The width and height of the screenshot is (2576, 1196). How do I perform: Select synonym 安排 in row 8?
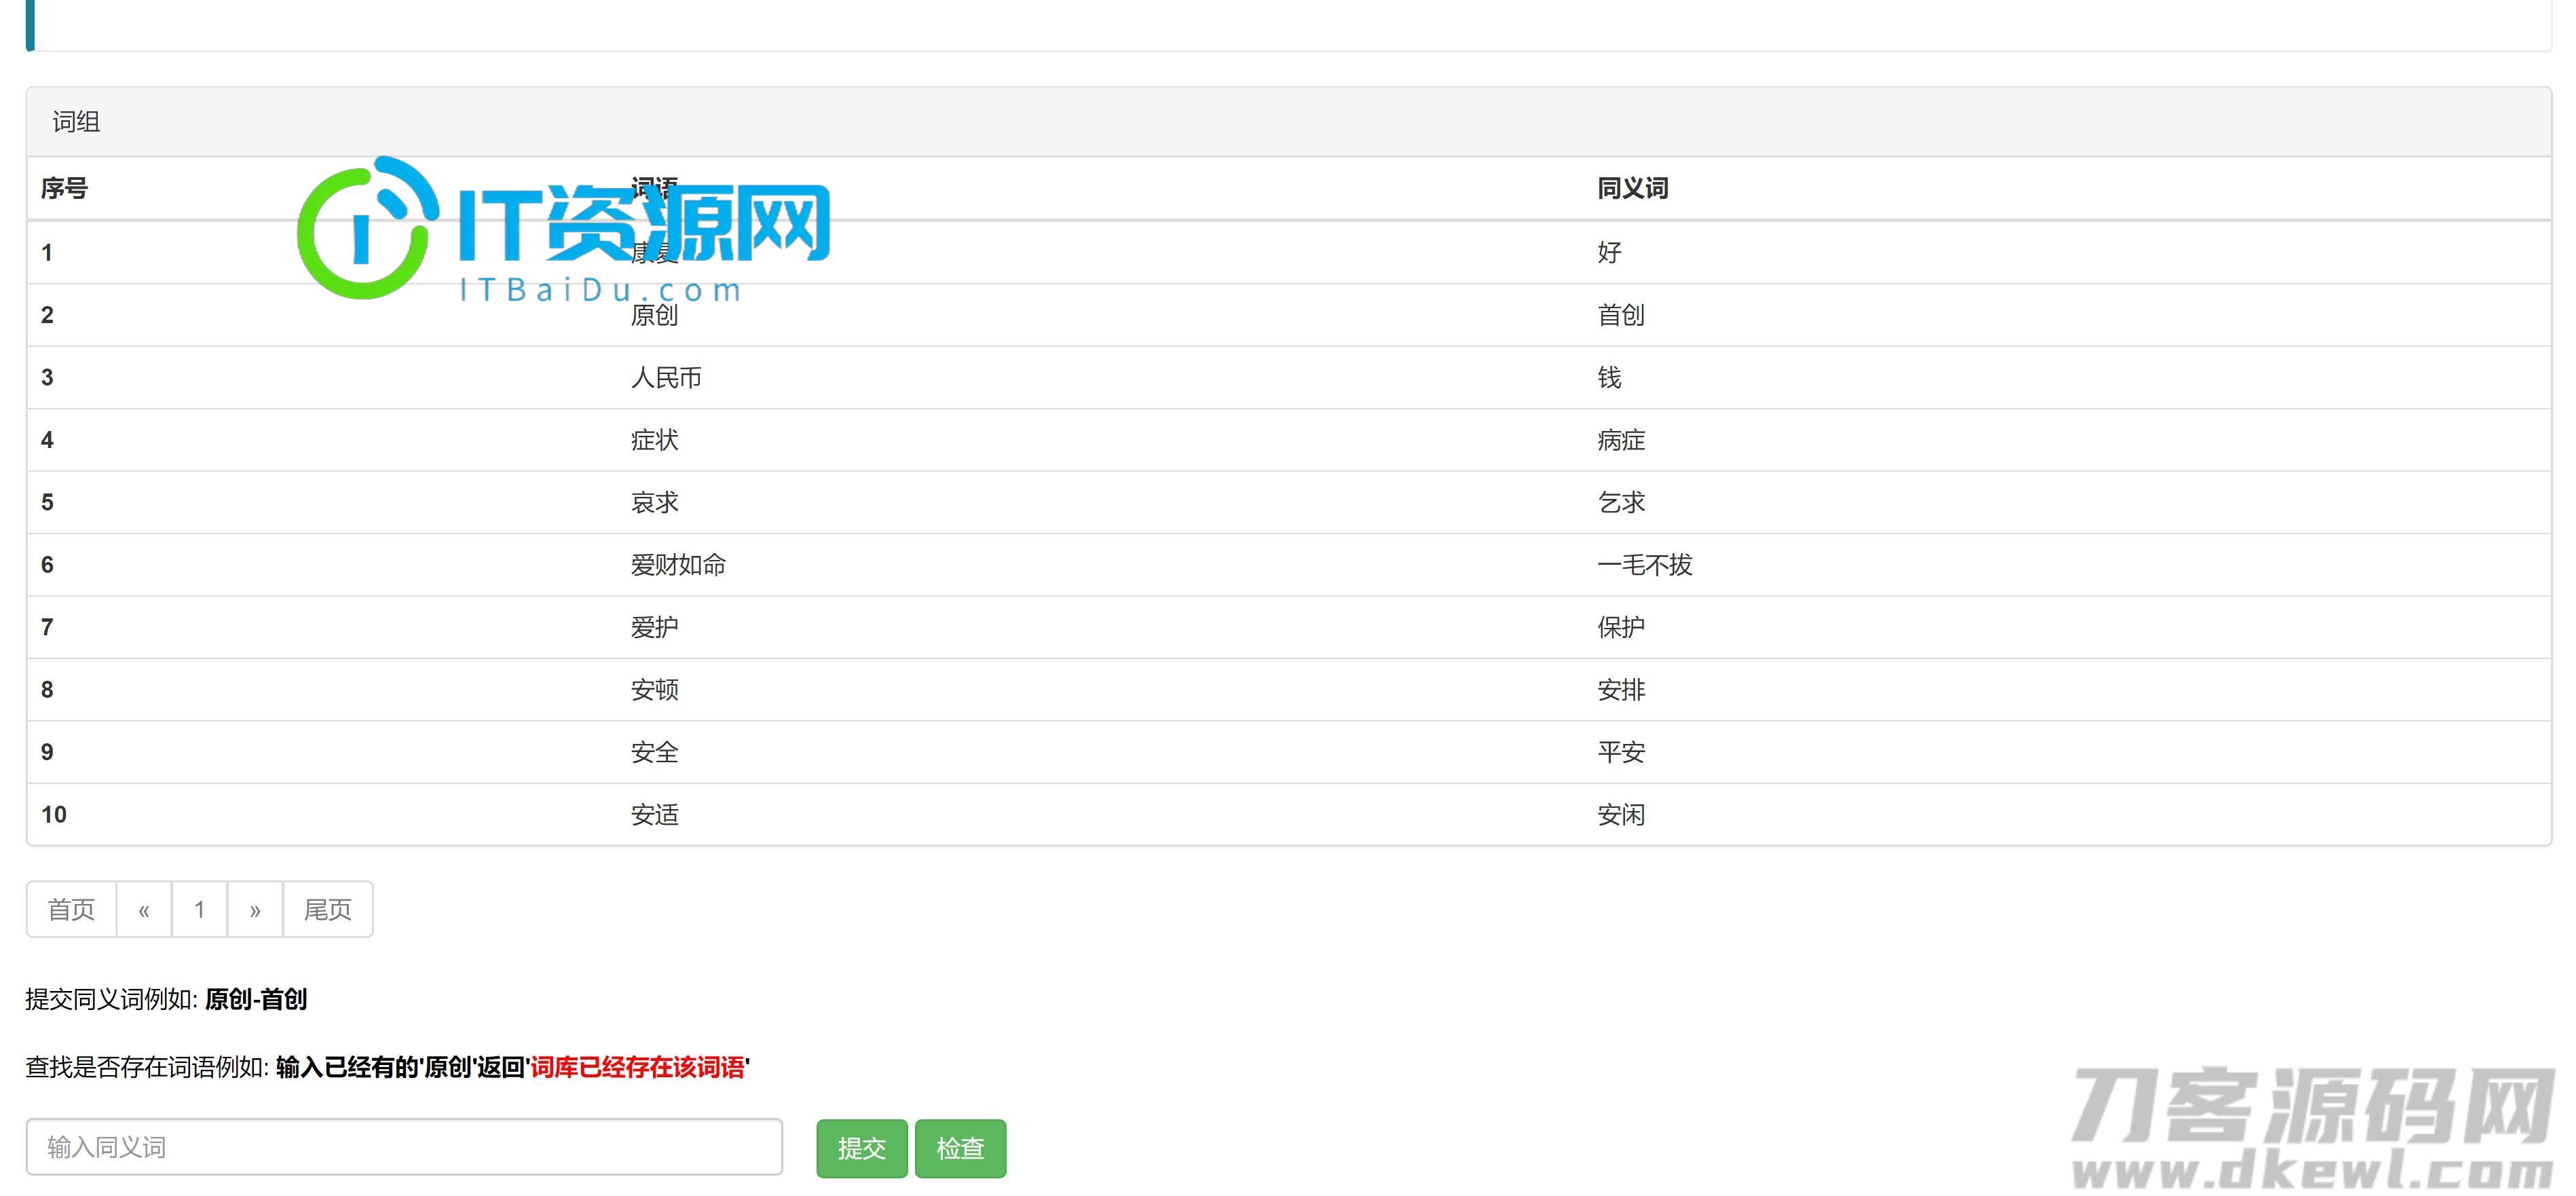pyautogui.click(x=1621, y=690)
